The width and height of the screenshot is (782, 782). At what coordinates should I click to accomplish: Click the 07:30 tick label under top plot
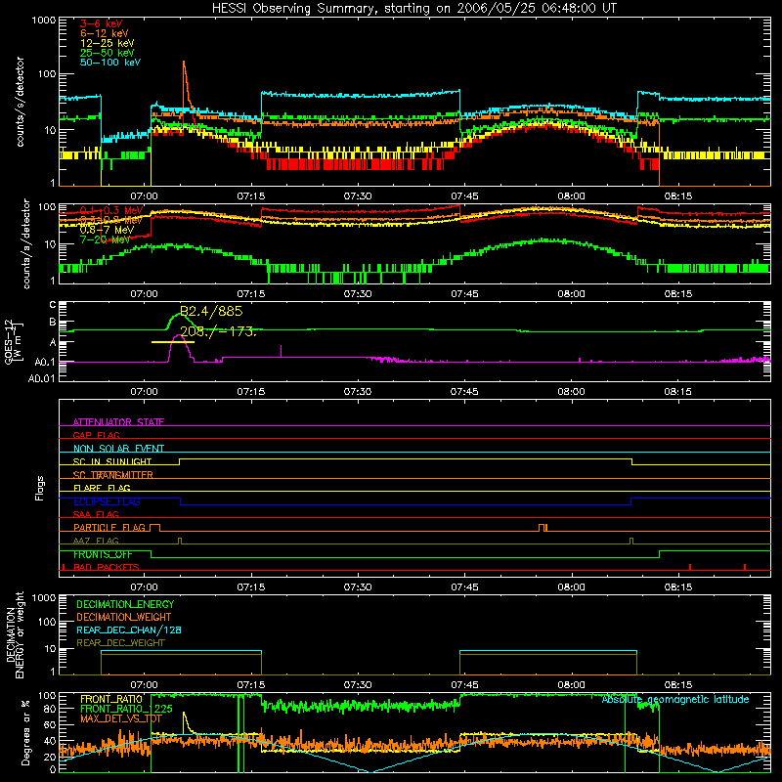pos(358,196)
